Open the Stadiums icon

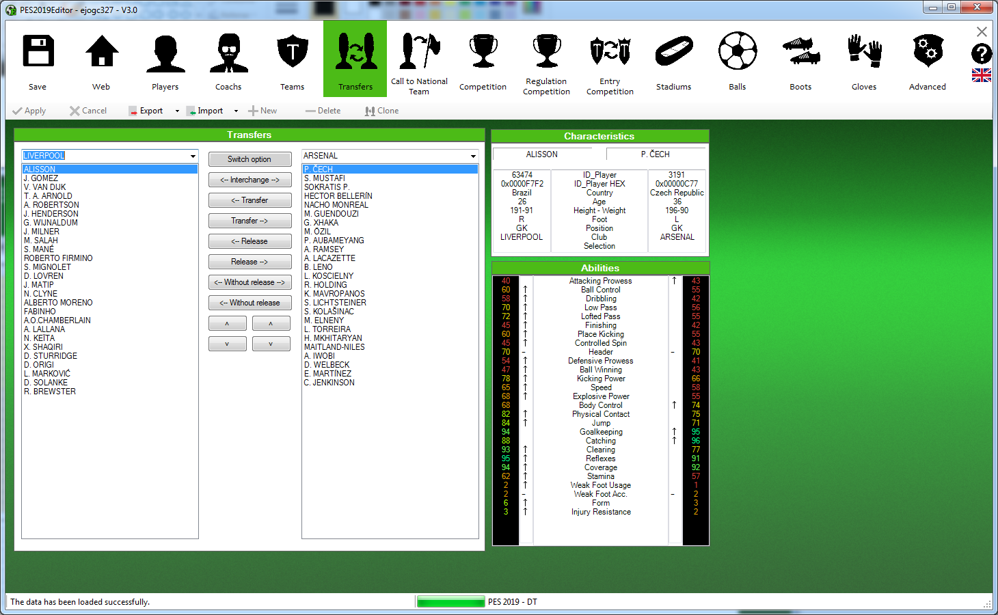pyautogui.click(x=674, y=52)
